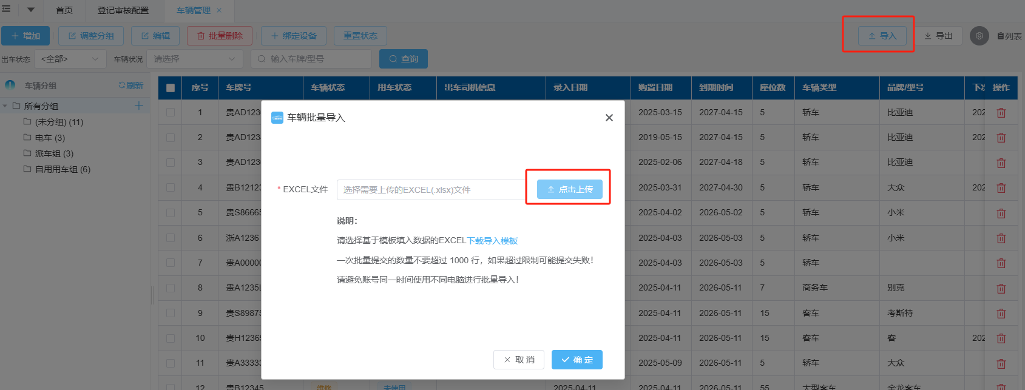This screenshot has height=390, width=1025.
Task: Close the 车辆管理 tab using its x
Action: (219, 10)
